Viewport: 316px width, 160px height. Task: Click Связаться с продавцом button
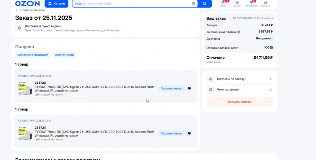point(33,55)
